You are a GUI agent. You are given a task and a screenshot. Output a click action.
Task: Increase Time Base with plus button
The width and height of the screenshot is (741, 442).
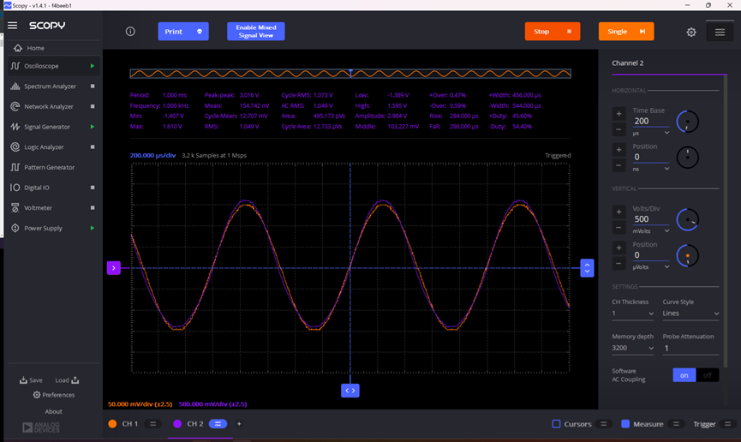[618, 114]
